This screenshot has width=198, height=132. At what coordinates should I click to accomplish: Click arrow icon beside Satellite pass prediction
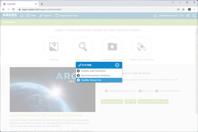click(x=78, y=71)
